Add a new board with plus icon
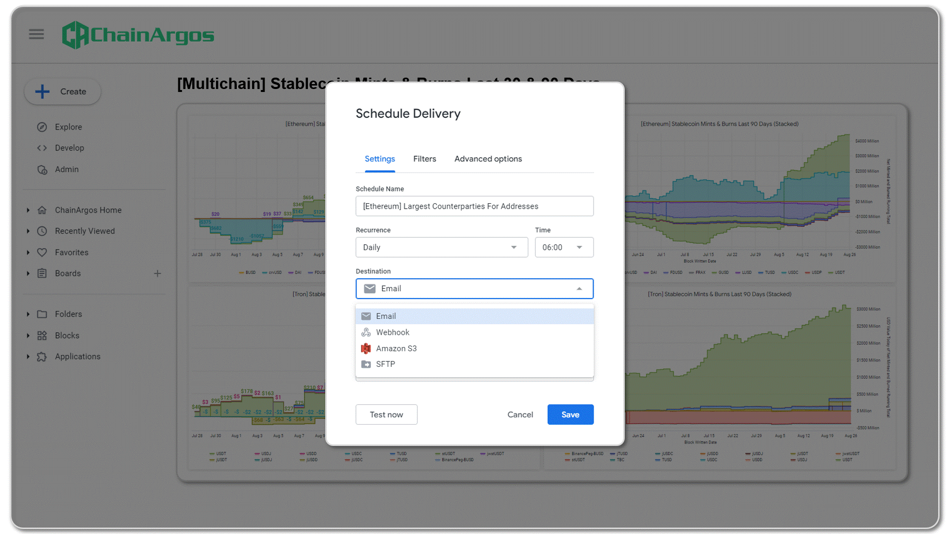The image size is (949, 534). point(157,273)
